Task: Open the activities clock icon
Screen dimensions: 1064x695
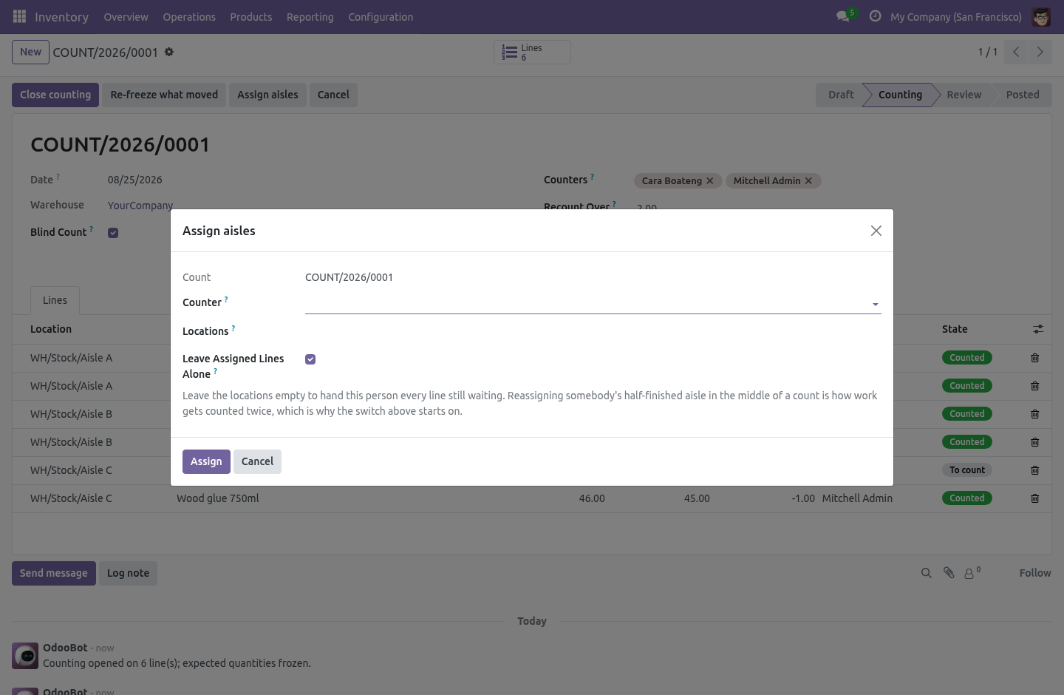Action: point(875,16)
